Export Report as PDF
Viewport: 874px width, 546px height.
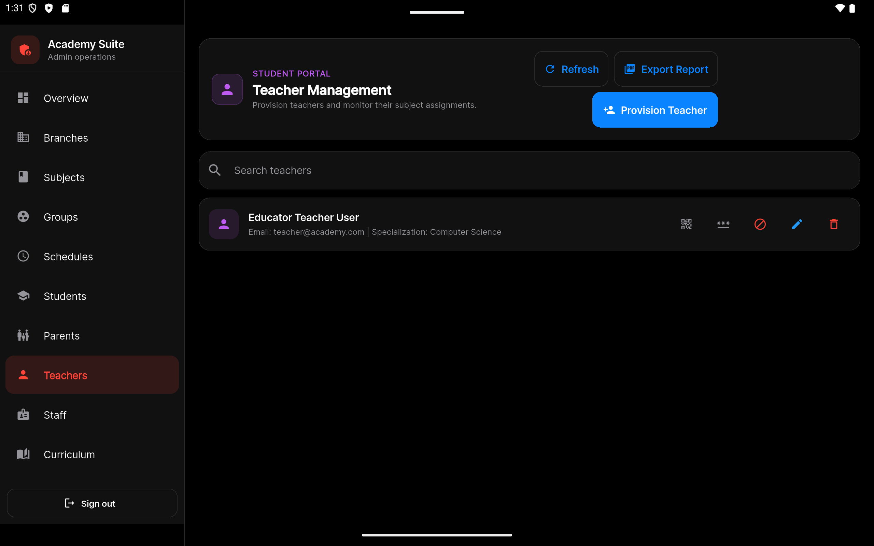[x=666, y=69]
